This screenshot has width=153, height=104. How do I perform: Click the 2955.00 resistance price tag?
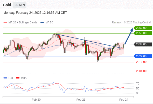pos(143,33)
